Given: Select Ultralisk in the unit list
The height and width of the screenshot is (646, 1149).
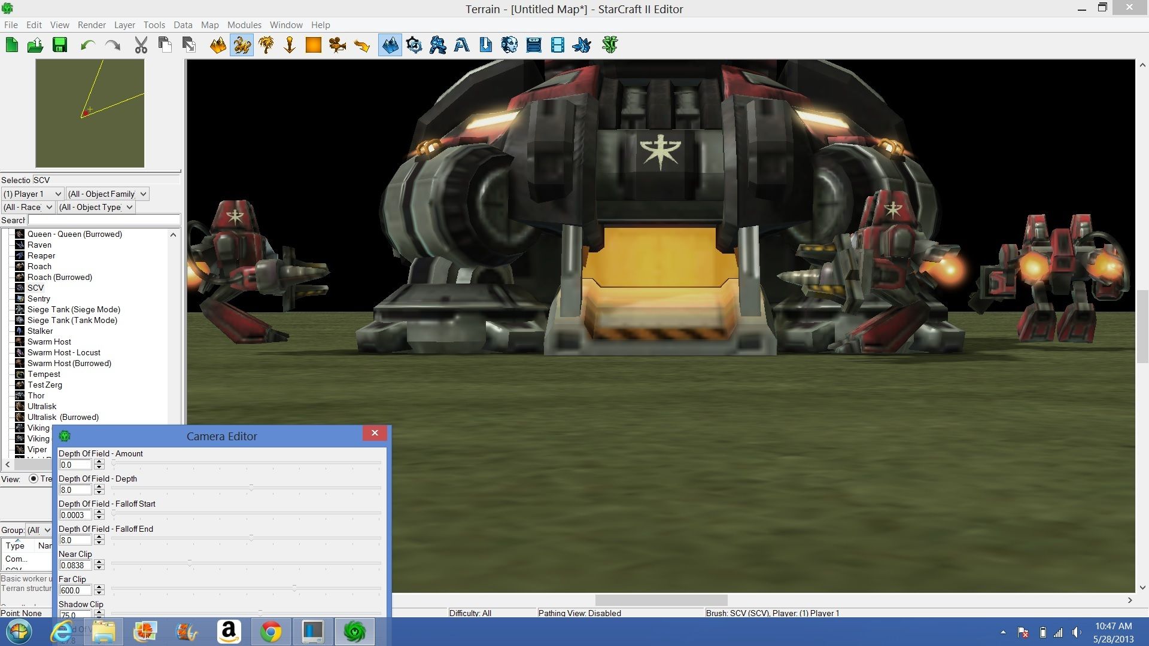Looking at the screenshot, I should click(x=42, y=406).
